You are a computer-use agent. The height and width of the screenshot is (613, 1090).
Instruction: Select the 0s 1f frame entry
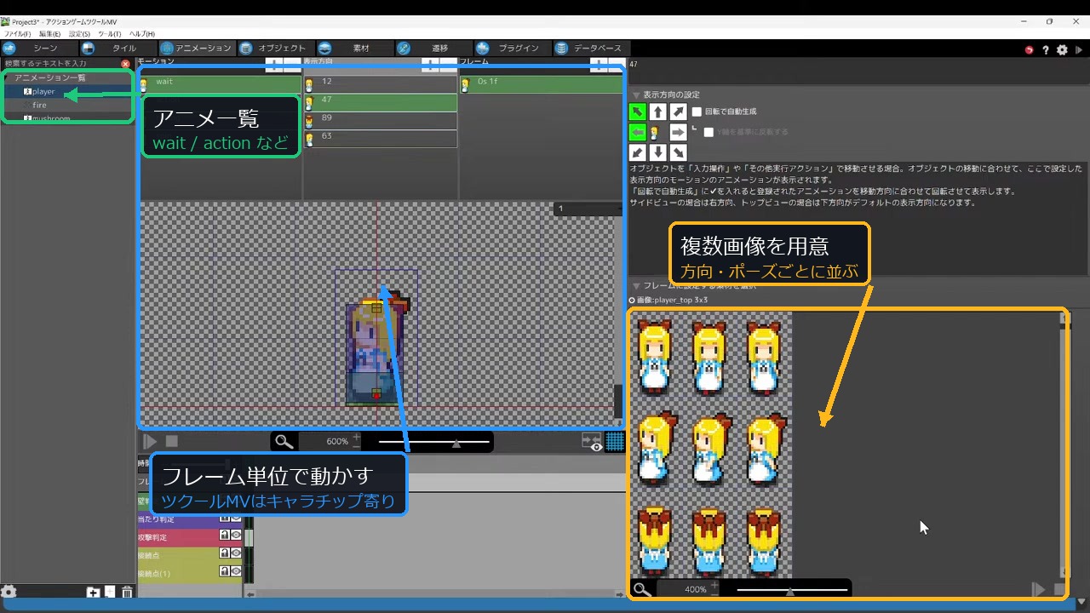tap(542, 83)
